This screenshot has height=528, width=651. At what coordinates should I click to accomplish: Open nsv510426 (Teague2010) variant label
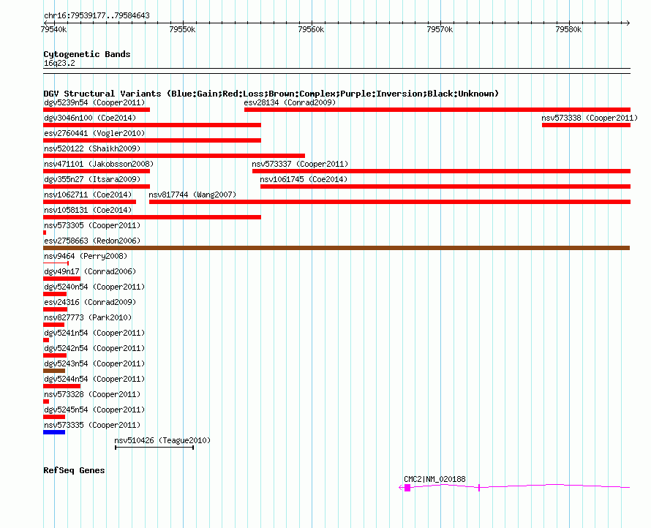[x=162, y=440]
